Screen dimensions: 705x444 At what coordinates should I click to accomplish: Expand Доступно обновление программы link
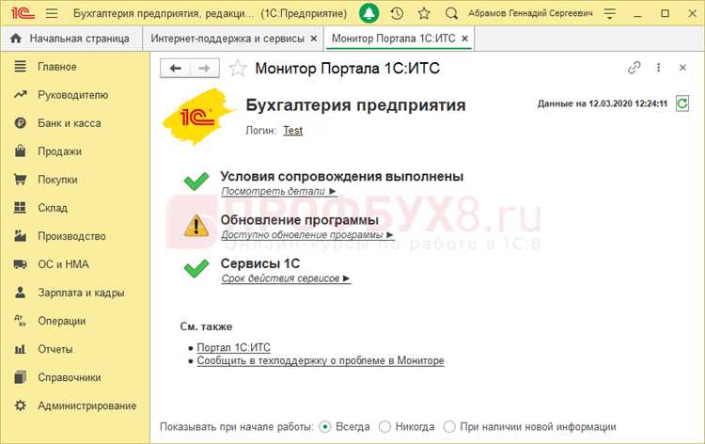pos(307,235)
